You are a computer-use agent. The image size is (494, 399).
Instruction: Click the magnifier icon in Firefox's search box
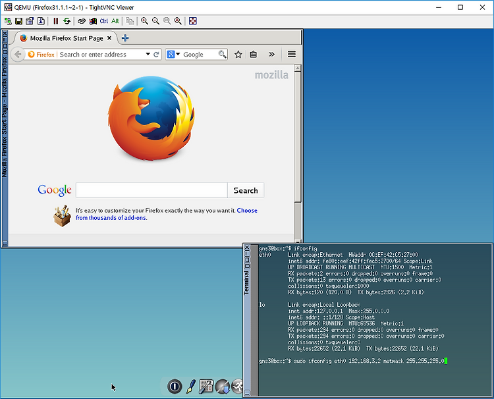click(x=223, y=55)
